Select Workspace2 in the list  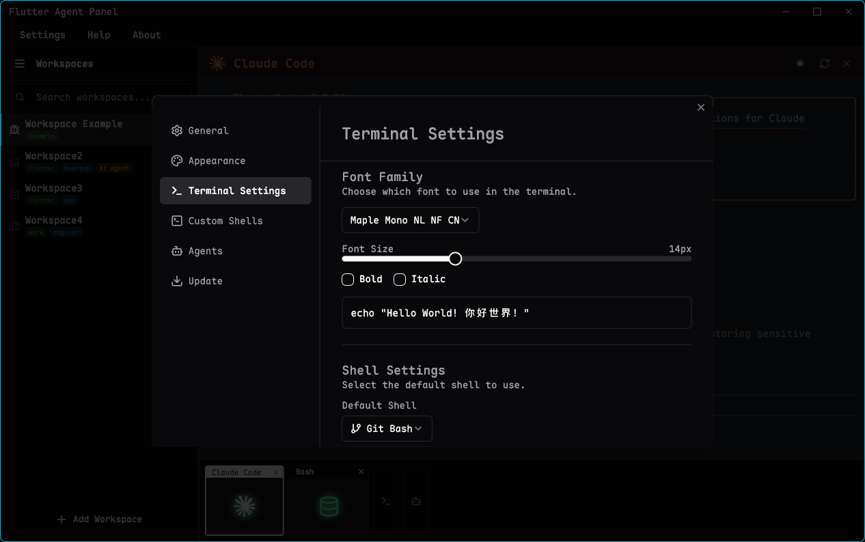pyautogui.click(x=99, y=161)
